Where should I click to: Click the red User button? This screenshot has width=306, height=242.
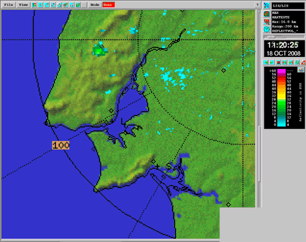click(109, 5)
